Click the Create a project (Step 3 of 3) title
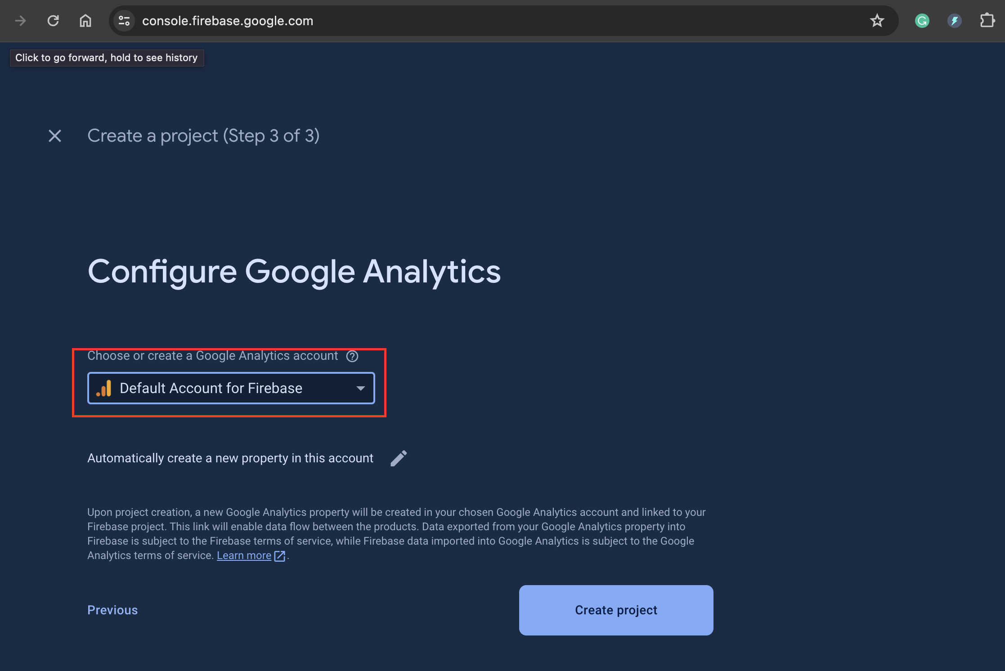Screen dimensions: 1005x671 203,136
